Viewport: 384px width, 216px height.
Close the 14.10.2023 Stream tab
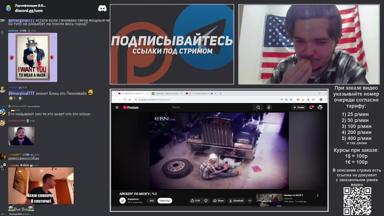215,93
